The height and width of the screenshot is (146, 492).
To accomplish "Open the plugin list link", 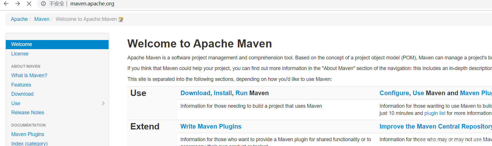I will pos(435,113).
